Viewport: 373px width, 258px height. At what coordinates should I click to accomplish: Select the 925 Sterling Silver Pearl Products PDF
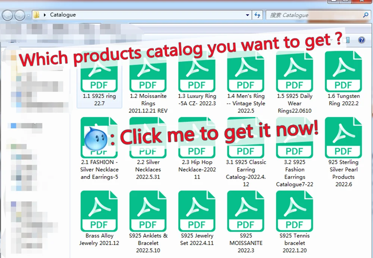pyautogui.click(x=343, y=152)
